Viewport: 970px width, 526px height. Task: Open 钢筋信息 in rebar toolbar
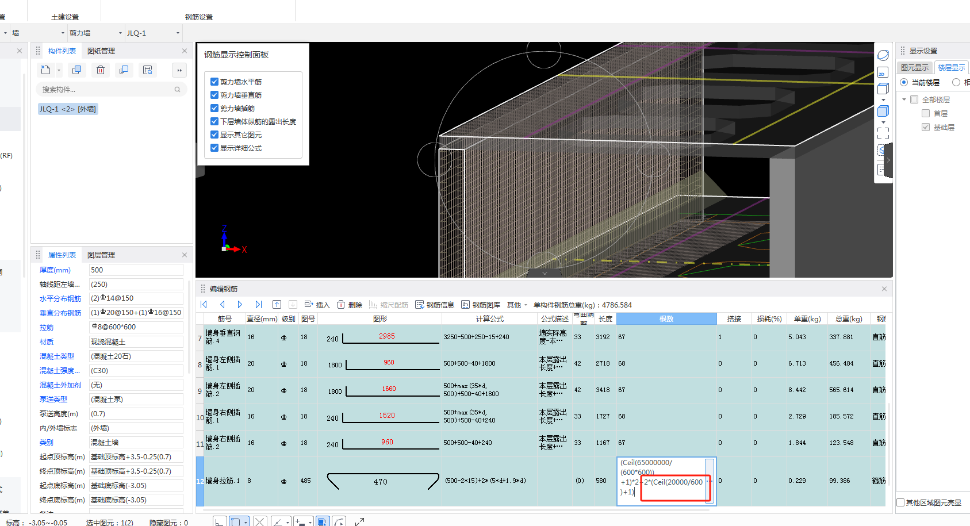435,305
